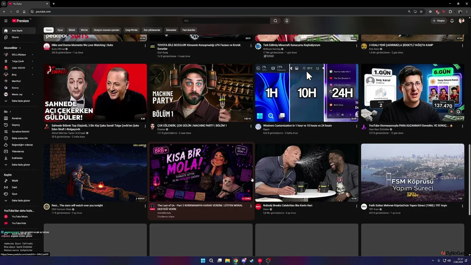Play the FSM Köprüsü Yapım Süreci thumbnail
Viewport: 471px width, 265px height.
click(412, 173)
